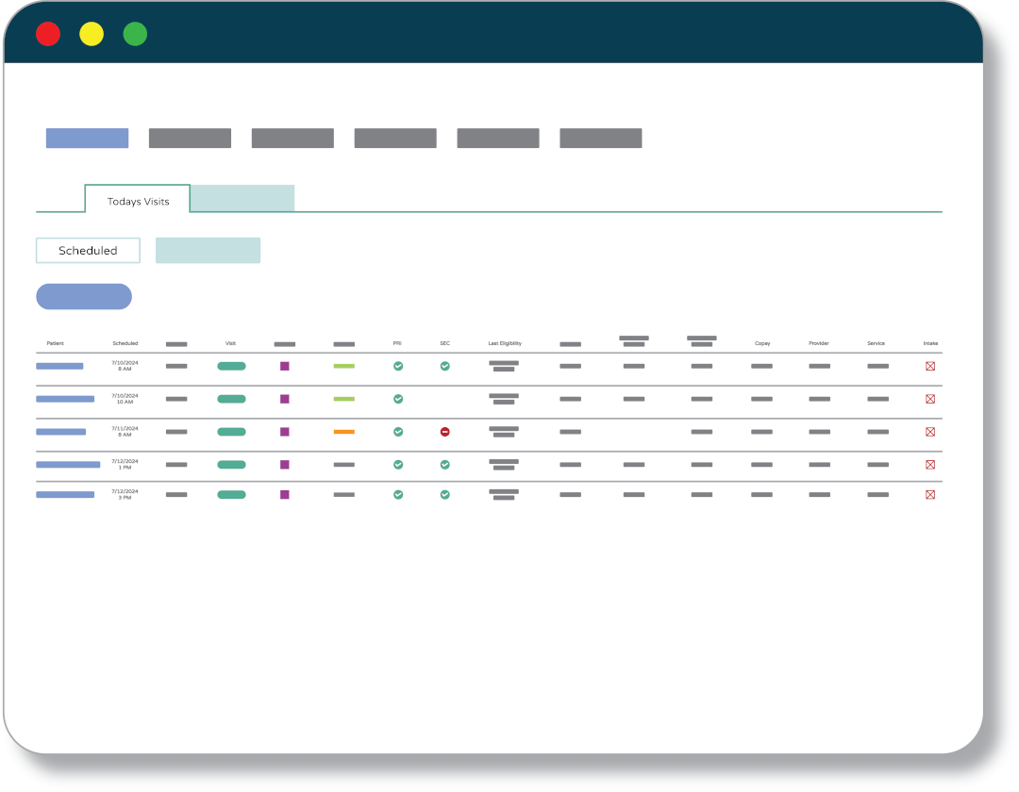This screenshot has height=792, width=1019.
Task: Switch to the blank tab beside Todays Visits
Action: pos(242,198)
